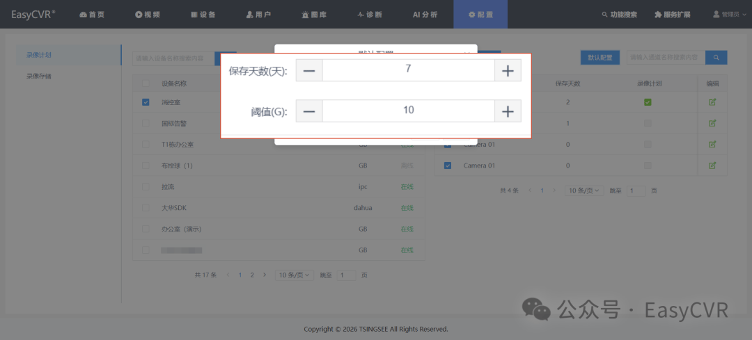The image size is (752, 340).
Task: Click the device list 跳至 page input
Action: coord(346,275)
